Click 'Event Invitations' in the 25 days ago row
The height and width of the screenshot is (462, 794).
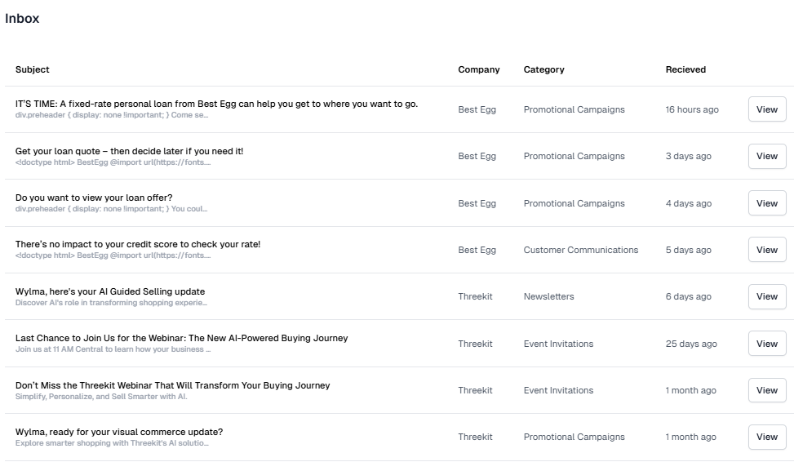[x=558, y=344]
